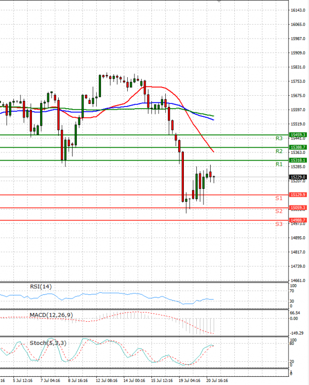309x385 pixels.
Task: Click the R3 resistance price tag 15459.3
Action: pos(298,135)
